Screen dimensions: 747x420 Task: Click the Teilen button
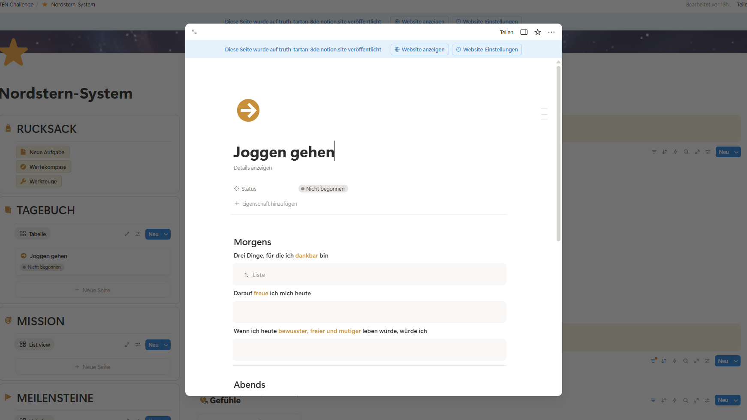506,33
